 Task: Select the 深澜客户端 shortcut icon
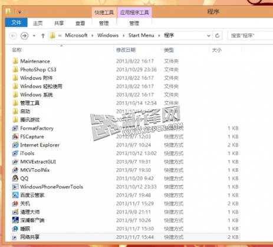coord(15,221)
